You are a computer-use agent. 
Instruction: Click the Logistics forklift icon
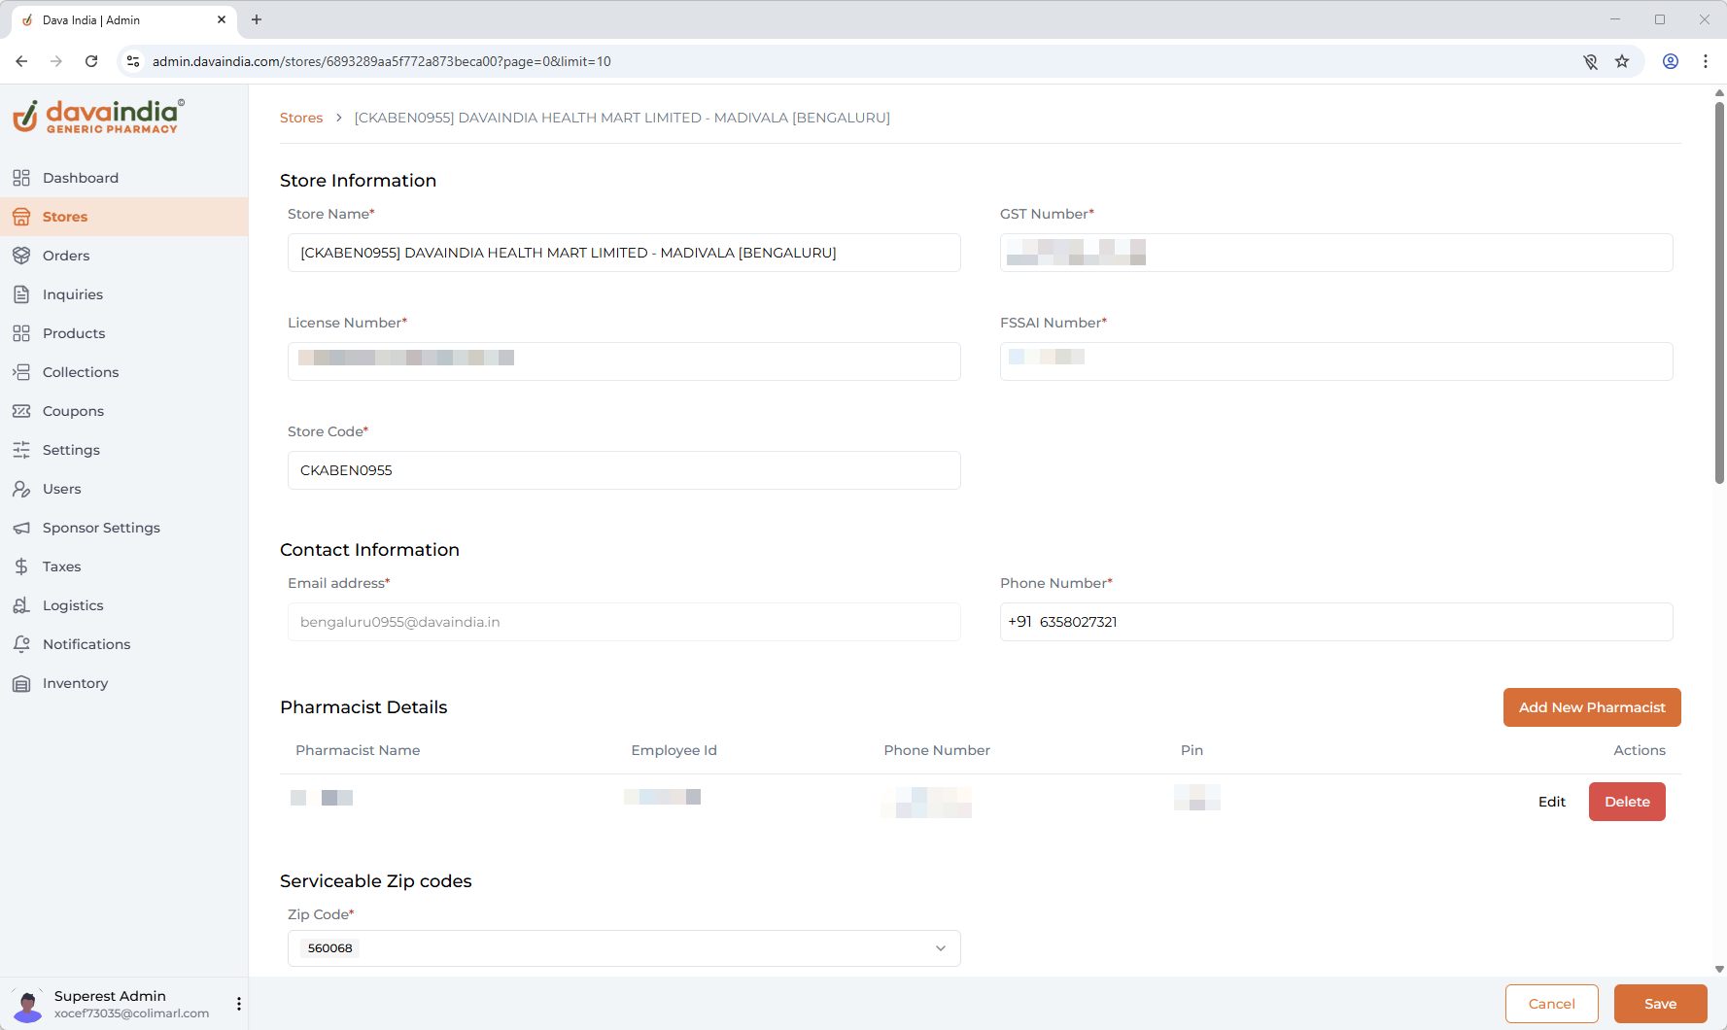21,605
